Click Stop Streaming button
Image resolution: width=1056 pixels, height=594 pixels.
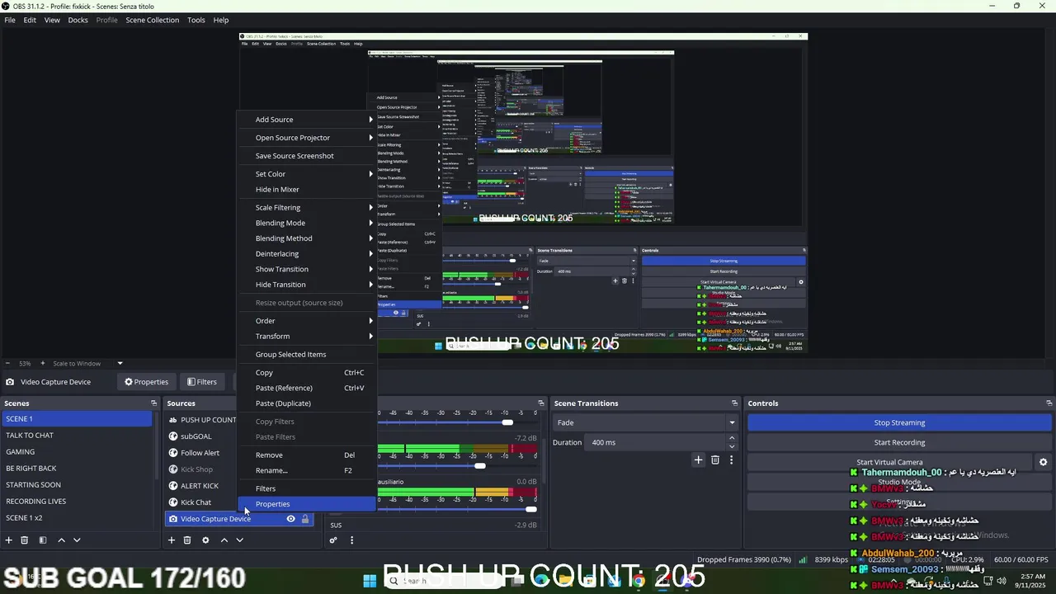point(899,422)
